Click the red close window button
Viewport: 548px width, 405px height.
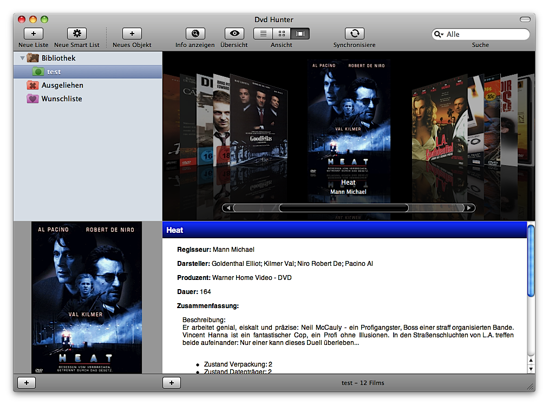(x=22, y=19)
